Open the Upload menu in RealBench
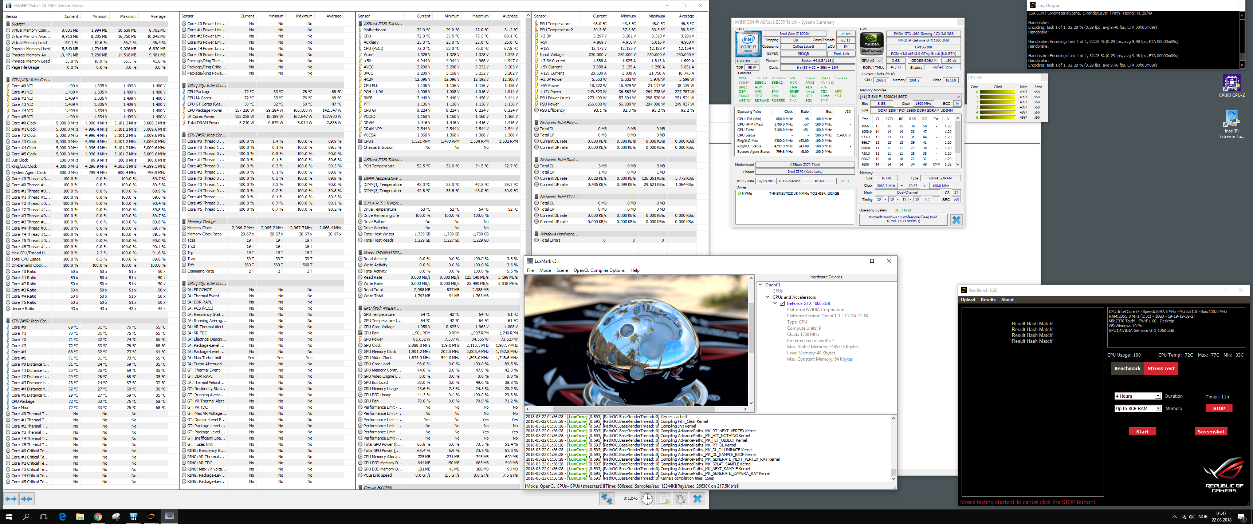The width and height of the screenshot is (1253, 524). pyautogui.click(x=967, y=300)
